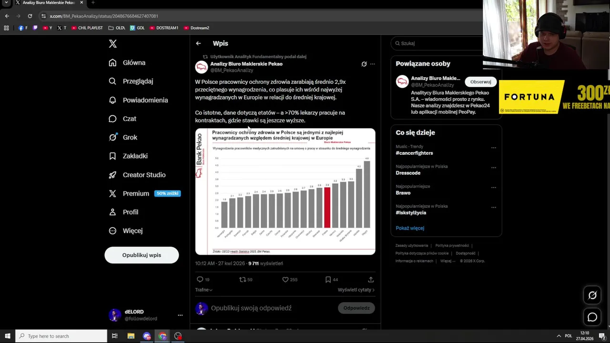This screenshot has width=610, height=343.
Task: Open DOSTREAM1 bookmark
Action: pos(164,28)
